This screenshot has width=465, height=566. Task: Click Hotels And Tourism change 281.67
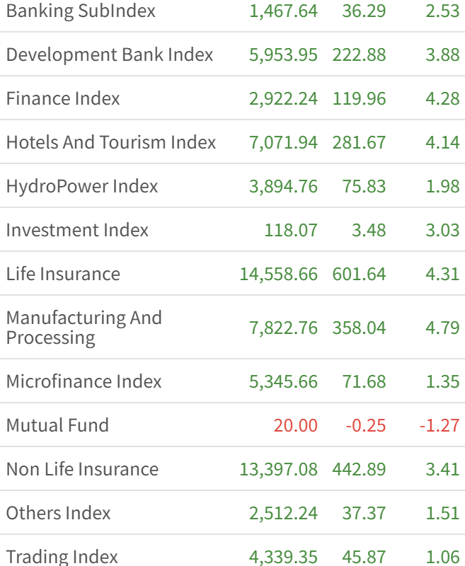coord(359,143)
